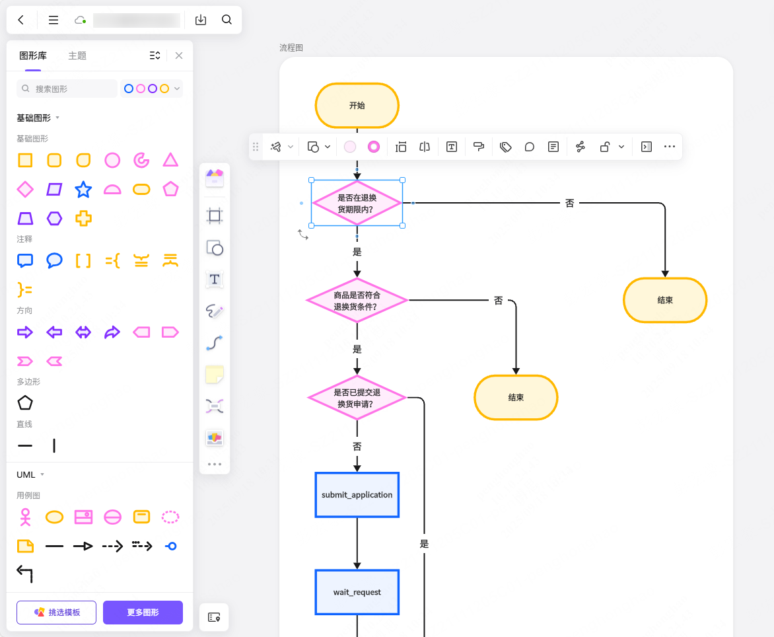Open the template gallery tool icon
Screen dimensions: 774x637
[x=215, y=178]
